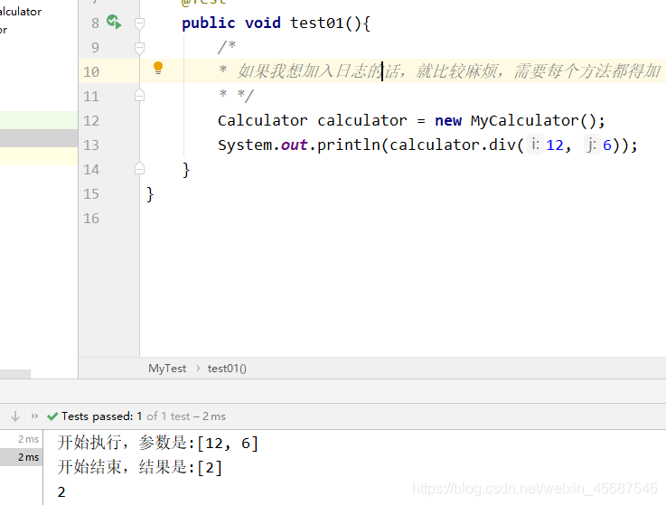Viewport: 666px width, 505px height.
Task: Click the parameter hint j:
Action: click(x=592, y=145)
